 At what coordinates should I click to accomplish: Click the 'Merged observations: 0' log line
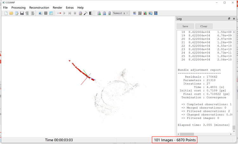[204, 108]
